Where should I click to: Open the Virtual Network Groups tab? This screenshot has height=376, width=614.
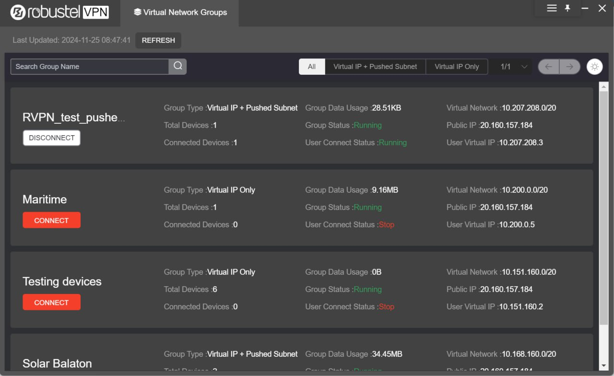point(180,12)
